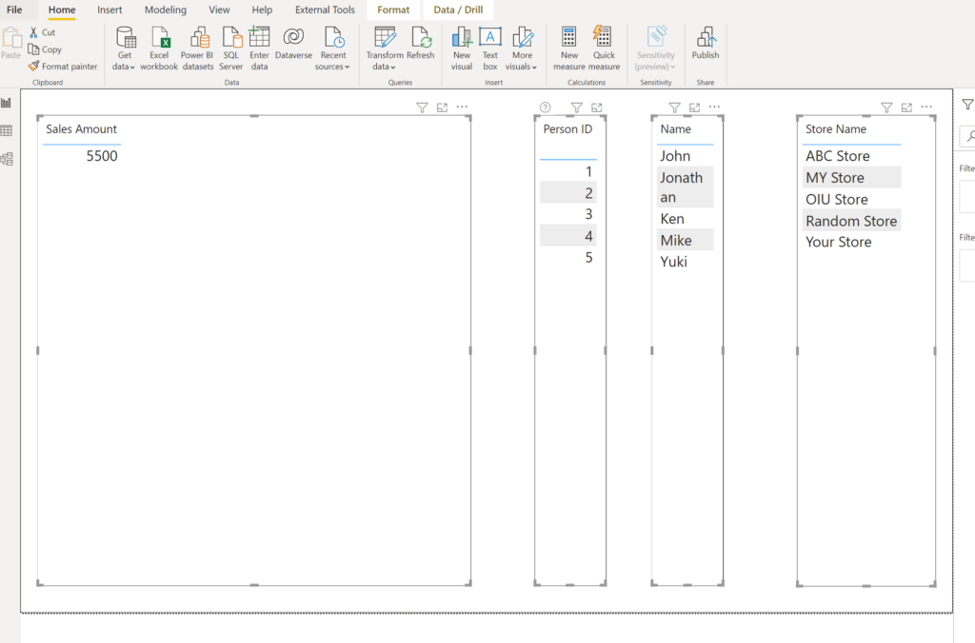
Task: Create a New measure
Action: tap(568, 45)
